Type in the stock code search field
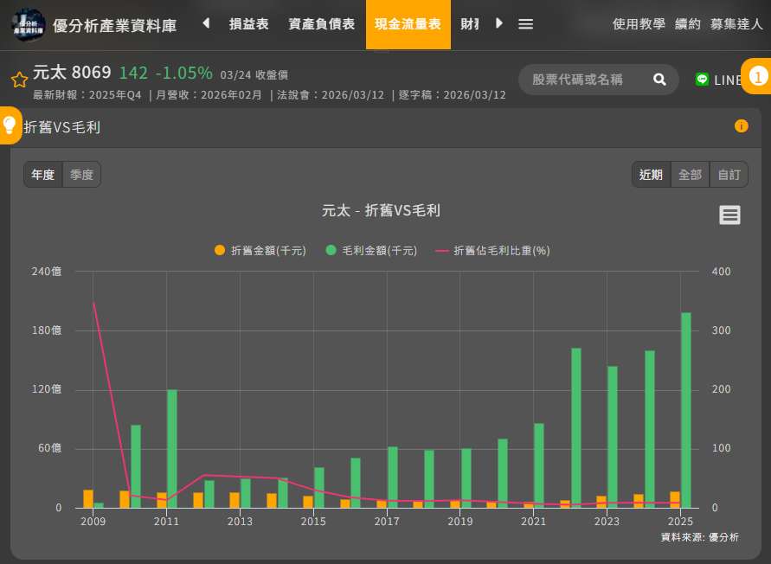 pos(580,80)
